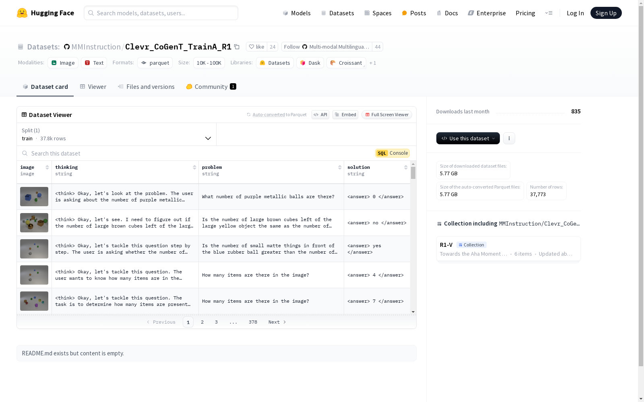This screenshot has height=402, width=644.
Task: Sort the solution column
Action: (406, 167)
